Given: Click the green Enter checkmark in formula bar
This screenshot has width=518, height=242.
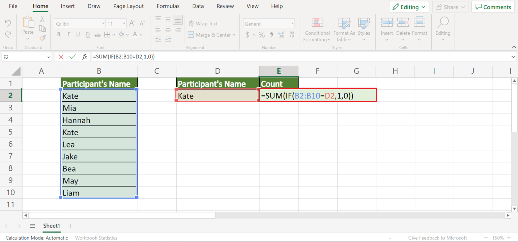Looking at the screenshot, I should 73,57.
